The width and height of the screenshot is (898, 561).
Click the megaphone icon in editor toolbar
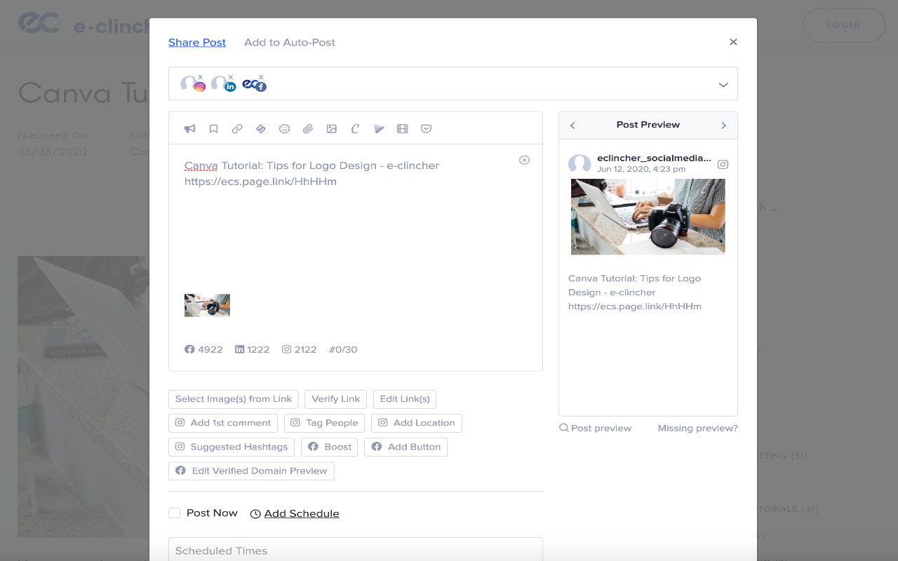(189, 129)
